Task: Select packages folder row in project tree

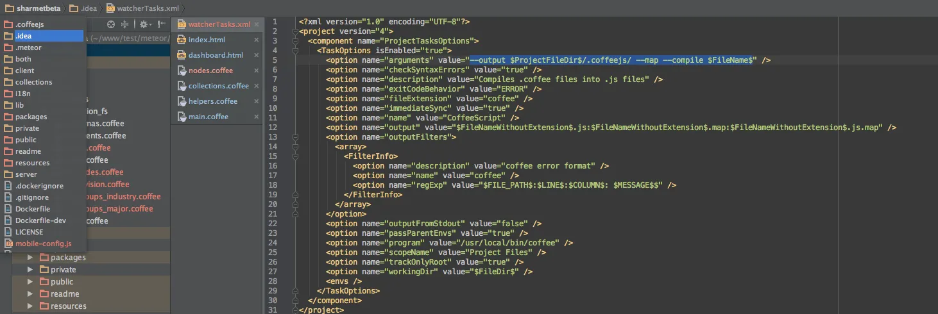Action: click(x=91, y=258)
